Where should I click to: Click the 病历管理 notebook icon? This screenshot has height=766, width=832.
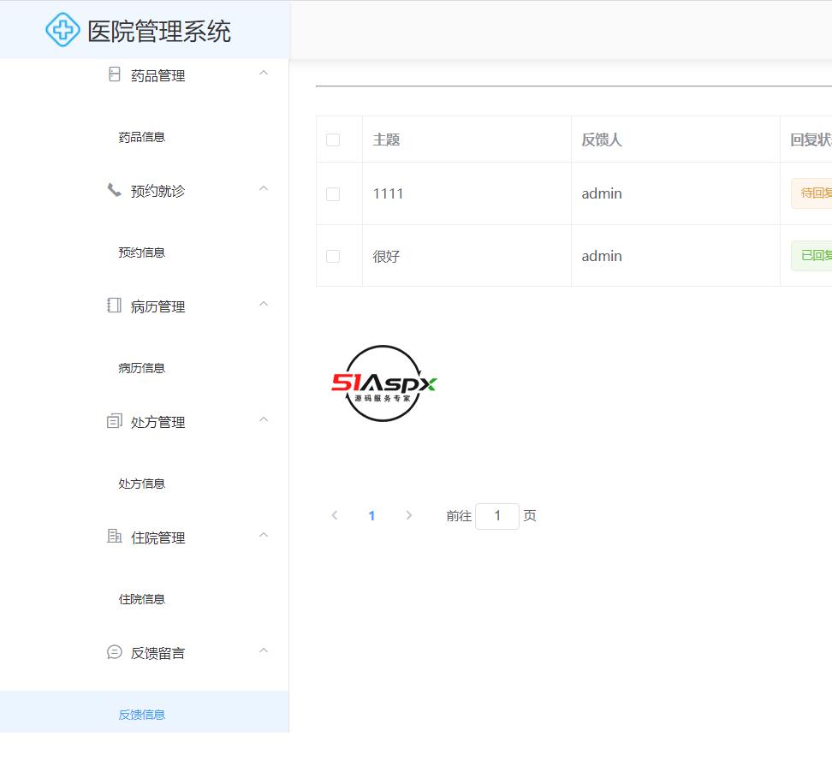click(x=114, y=305)
